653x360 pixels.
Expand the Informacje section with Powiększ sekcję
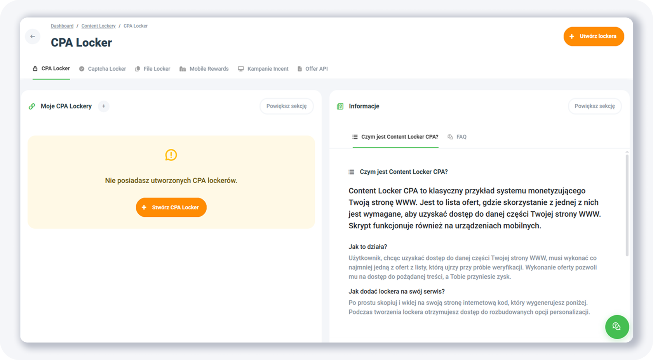[594, 106]
